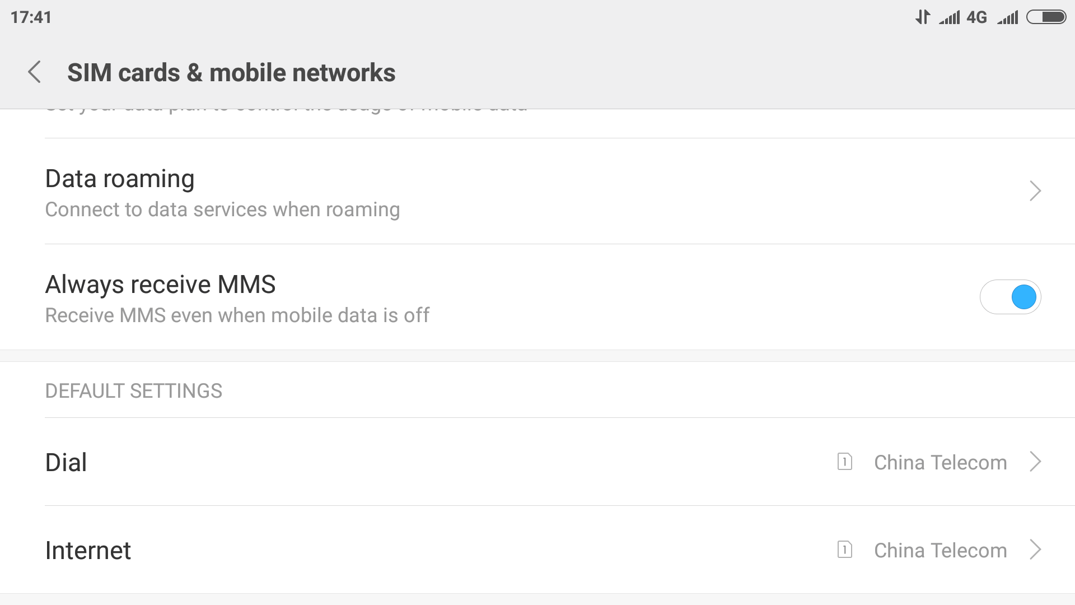Tap SIM 1 card icon in Dial row
This screenshot has height=605, width=1075.
844,462
